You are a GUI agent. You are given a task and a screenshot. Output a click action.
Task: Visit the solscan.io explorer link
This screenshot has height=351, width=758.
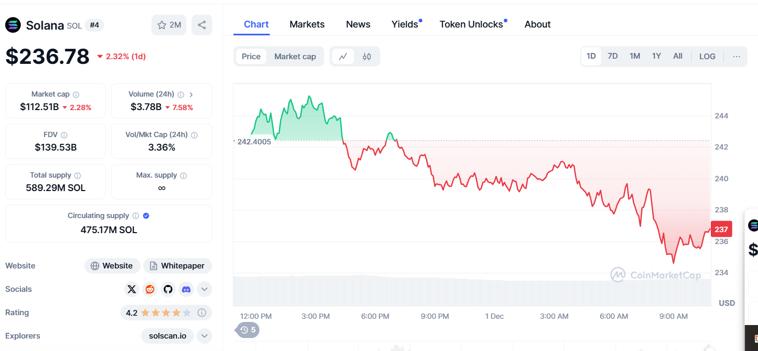[168, 336]
